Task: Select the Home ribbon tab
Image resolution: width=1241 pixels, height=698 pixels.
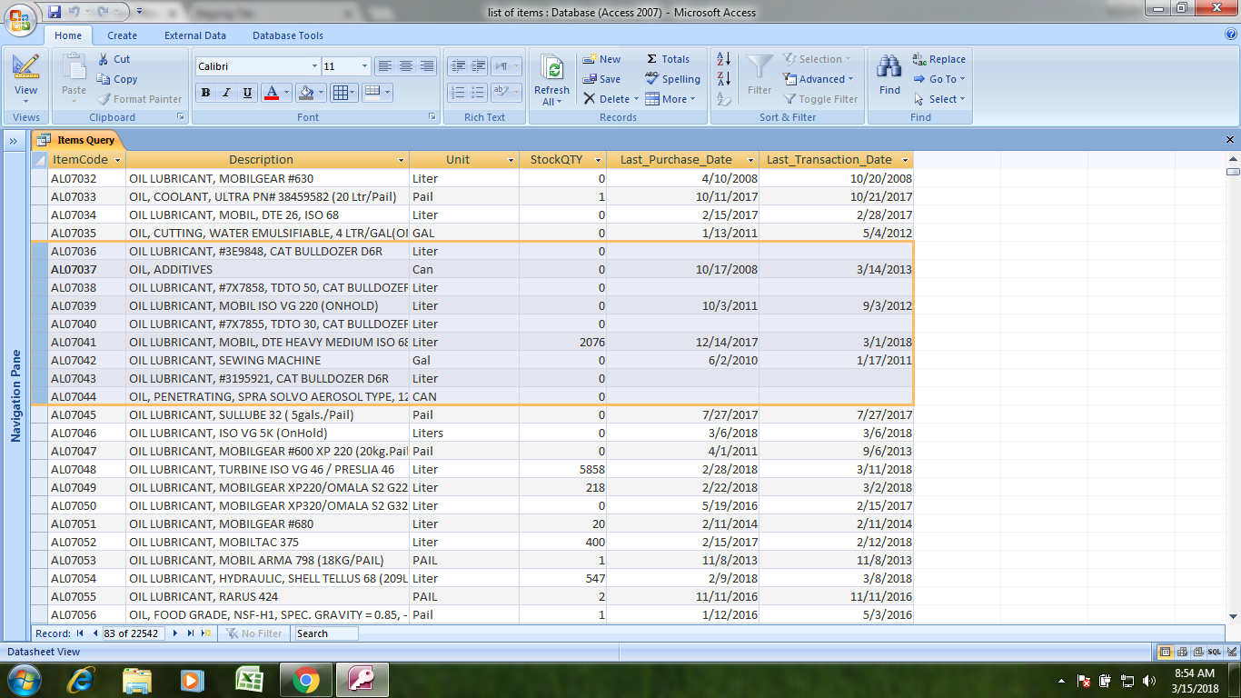Action: 68,35
